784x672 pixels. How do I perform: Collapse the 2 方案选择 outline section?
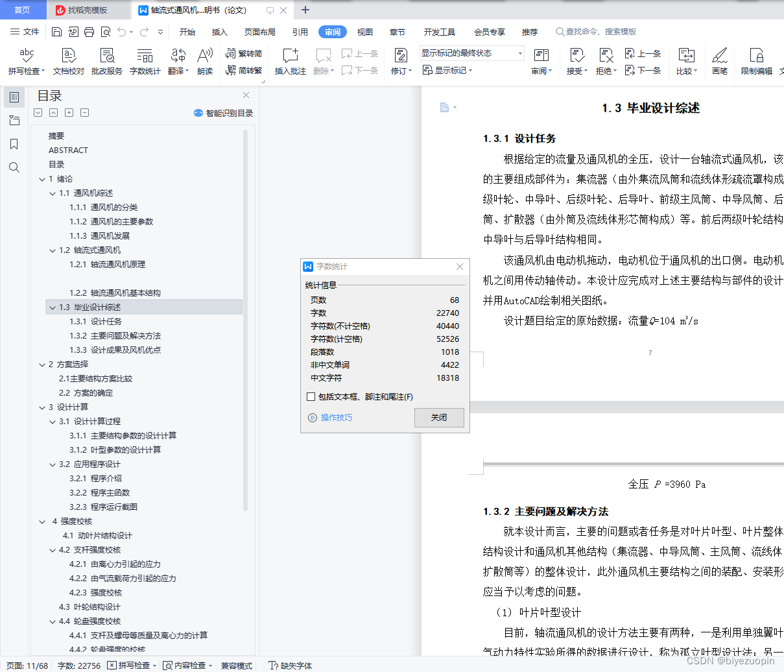[x=42, y=365]
